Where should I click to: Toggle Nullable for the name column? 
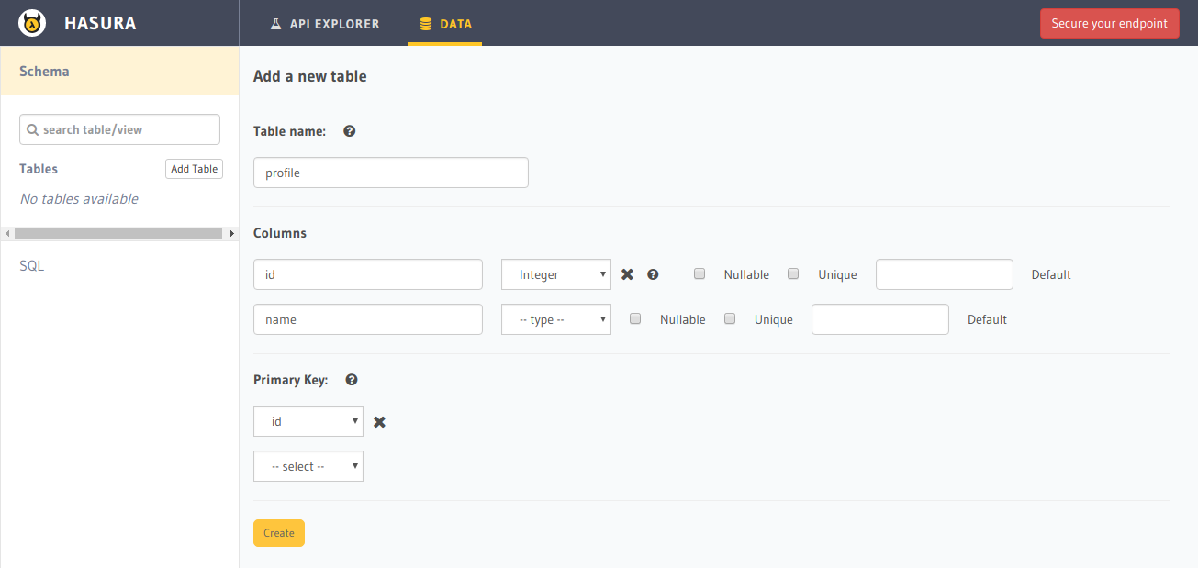click(x=635, y=319)
